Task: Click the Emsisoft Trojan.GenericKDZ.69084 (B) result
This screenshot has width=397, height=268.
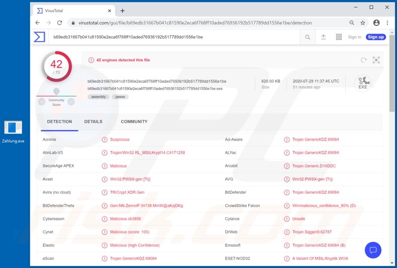Action: [x=319, y=245]
